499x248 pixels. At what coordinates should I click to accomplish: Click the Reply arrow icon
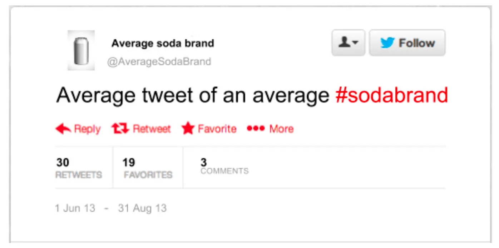coord(63,129)
